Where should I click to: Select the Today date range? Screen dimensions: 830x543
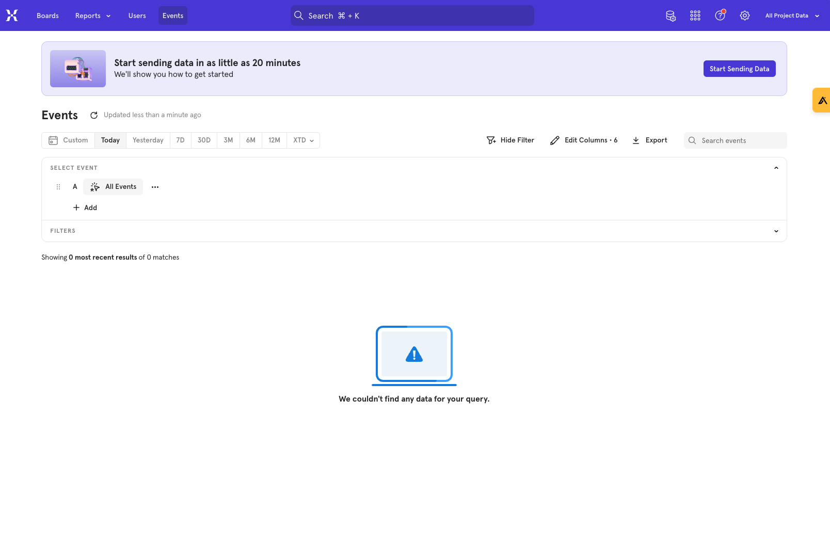pos(110,140)
